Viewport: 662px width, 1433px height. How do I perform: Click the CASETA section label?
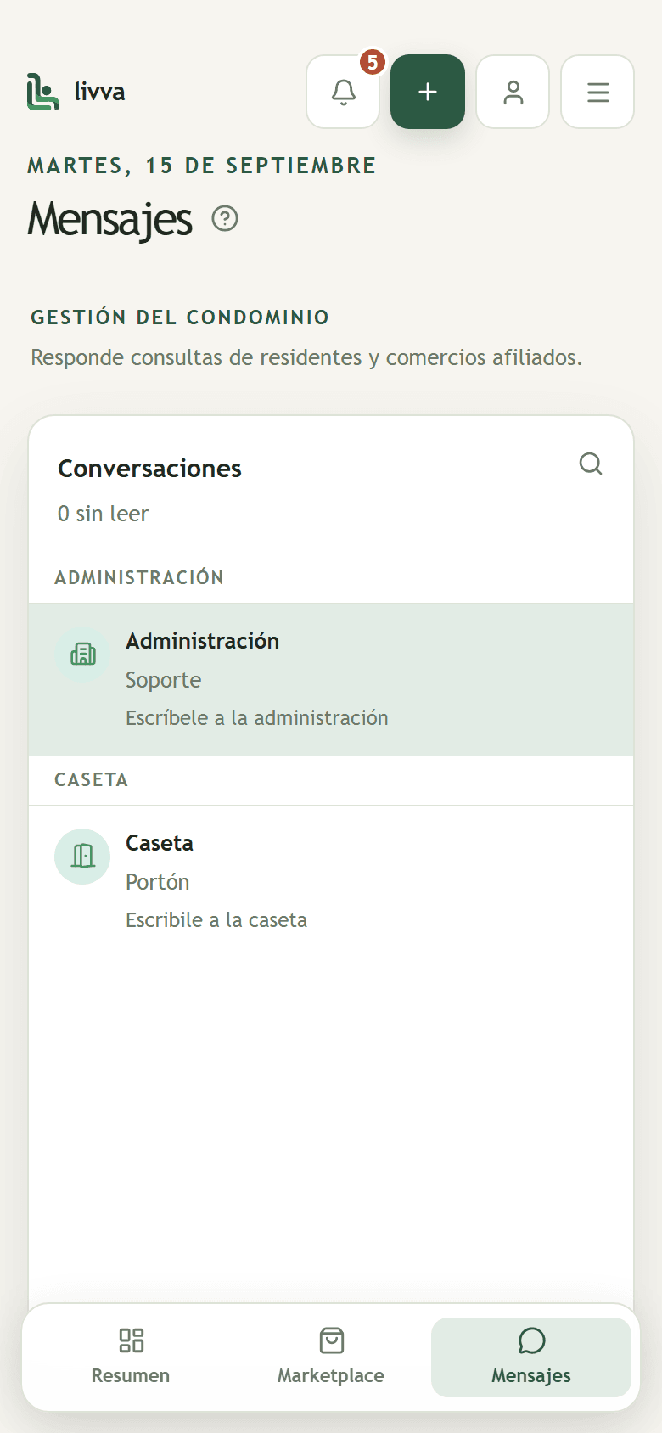pyautogui.click(x=91, y=779)
